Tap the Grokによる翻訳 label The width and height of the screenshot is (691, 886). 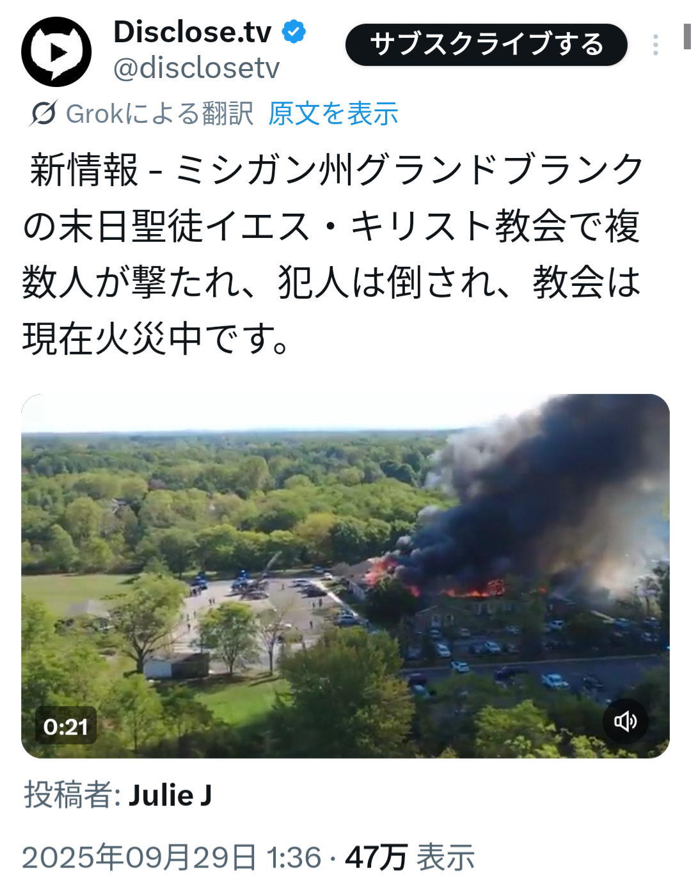tap(160, 114)
